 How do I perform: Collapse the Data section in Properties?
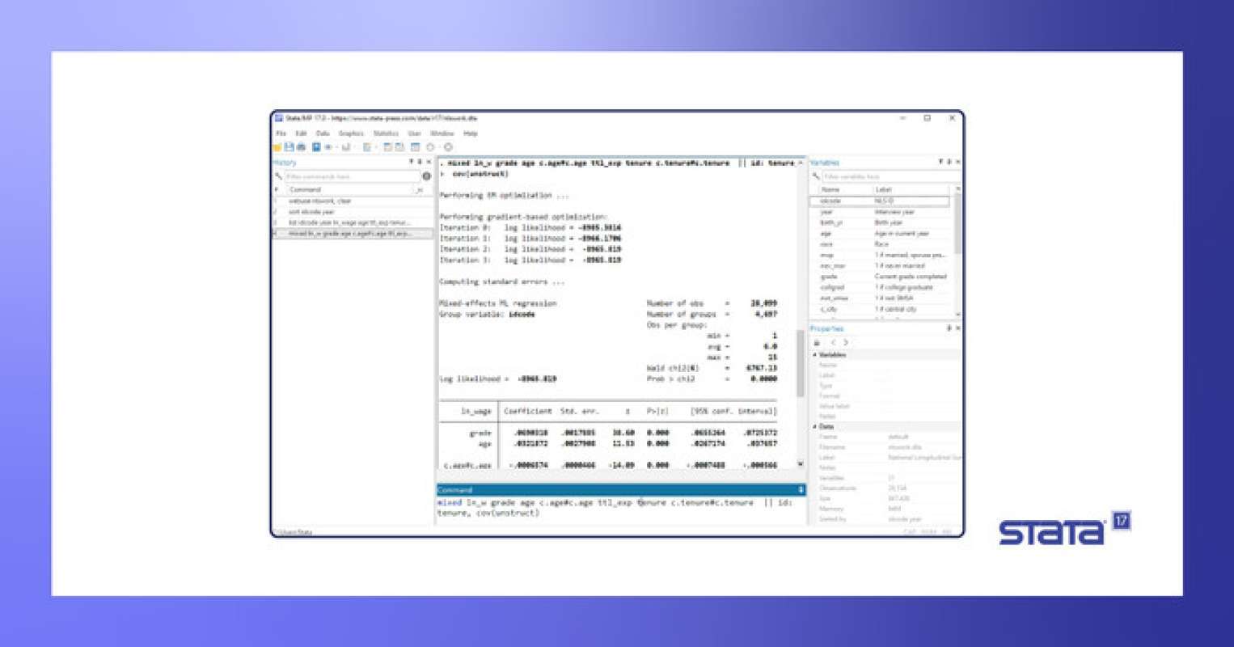pos(814,425)
